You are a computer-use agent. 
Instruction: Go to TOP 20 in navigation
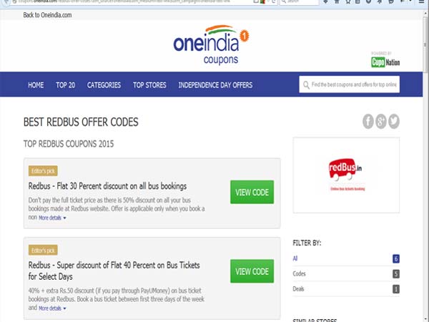(66, 85)
